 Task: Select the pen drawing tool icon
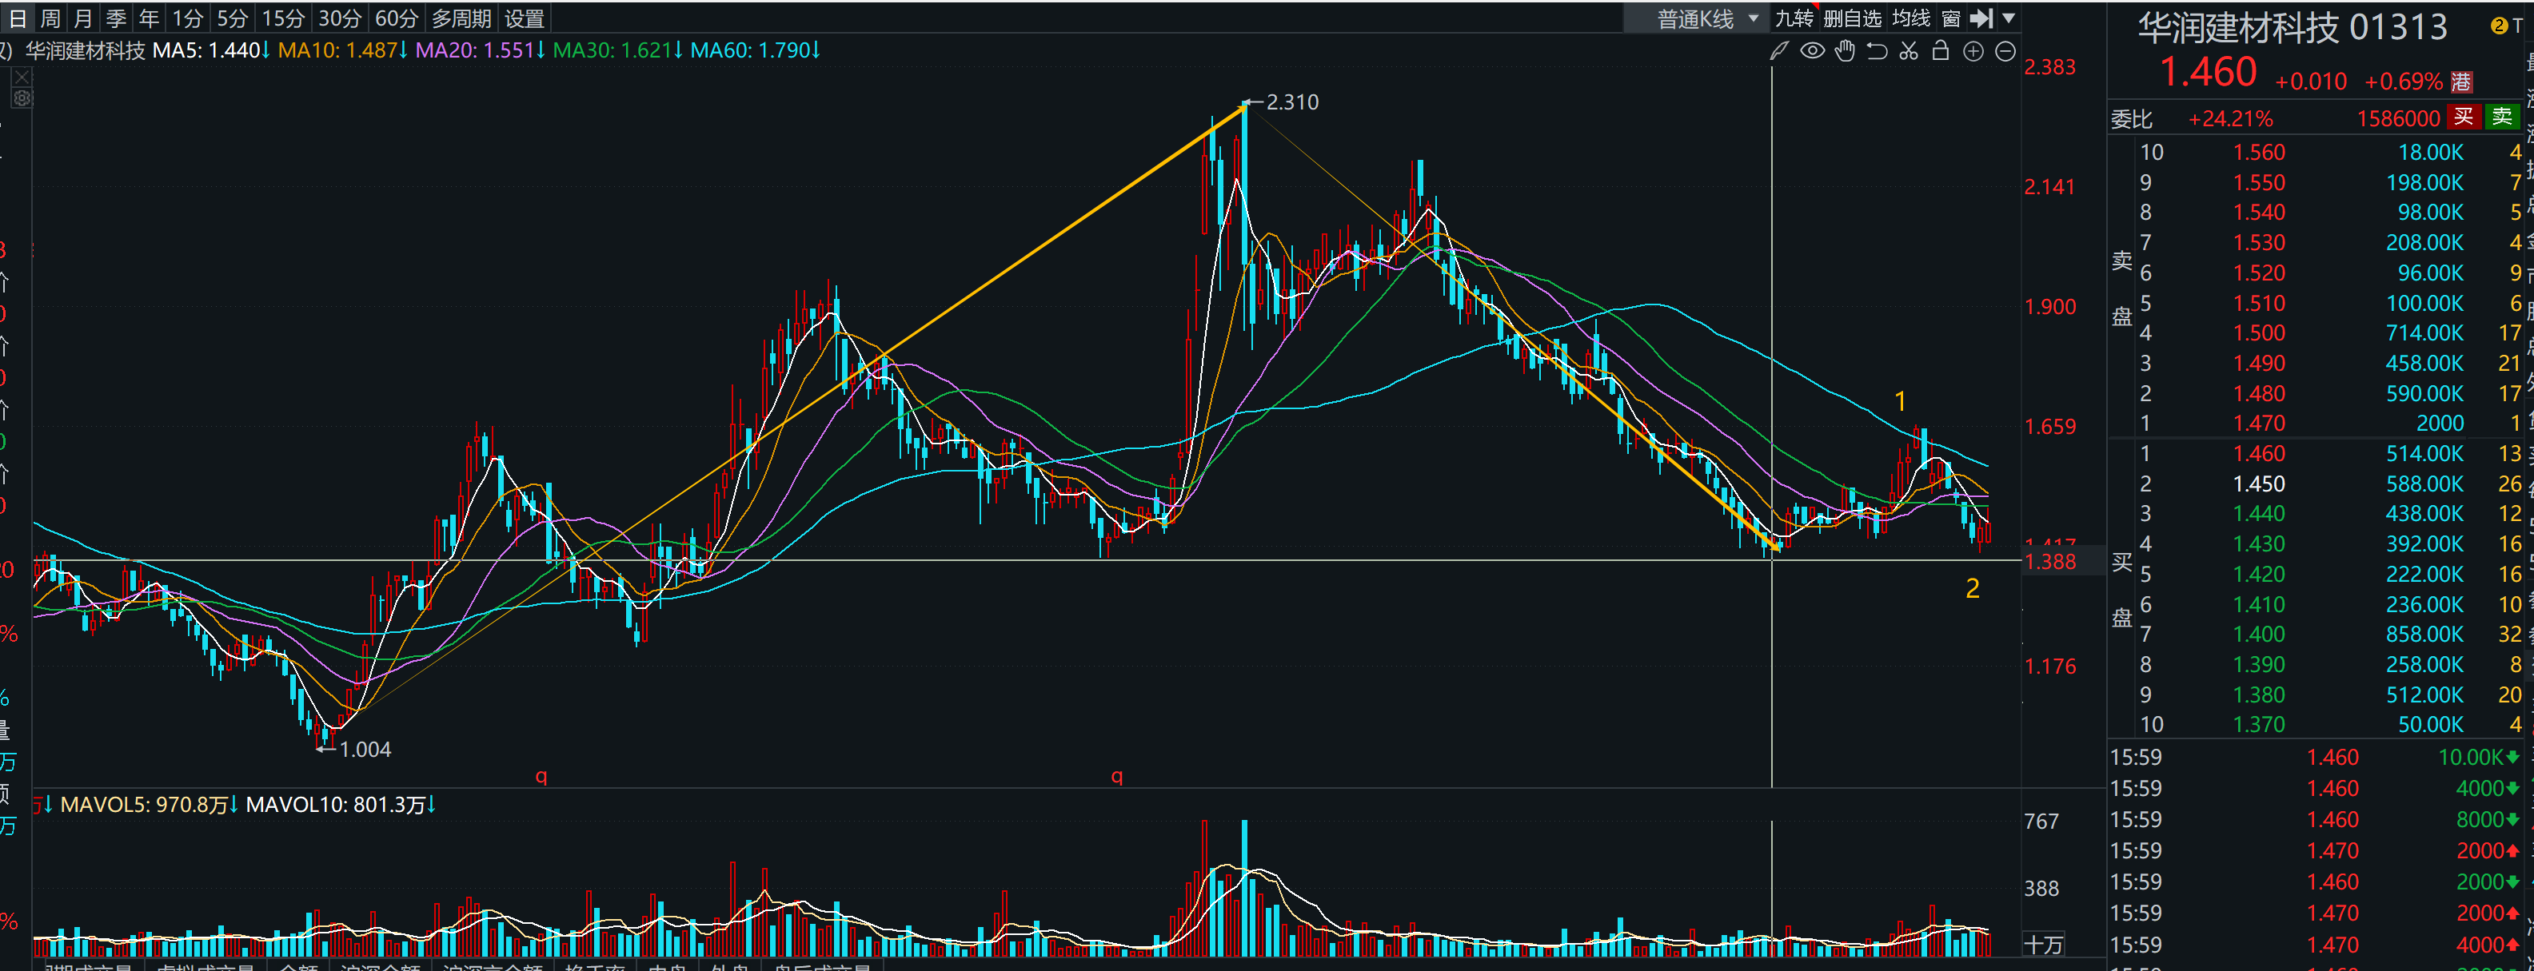(x=1778, y=51)
